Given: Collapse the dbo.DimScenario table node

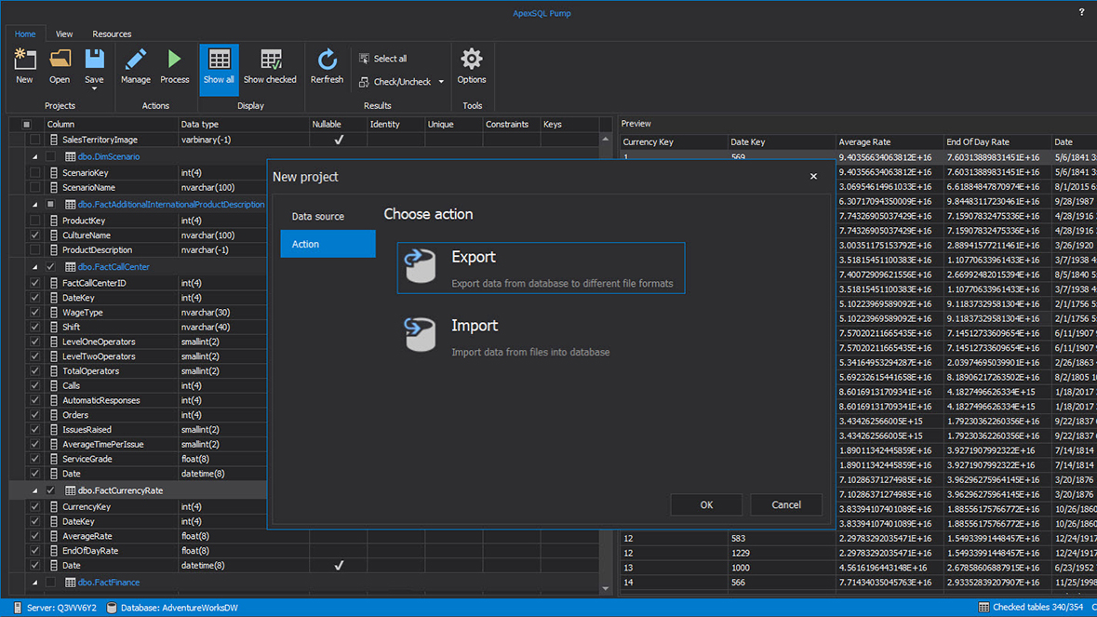Looking at the screenshot, I should (x=35, y=157).
